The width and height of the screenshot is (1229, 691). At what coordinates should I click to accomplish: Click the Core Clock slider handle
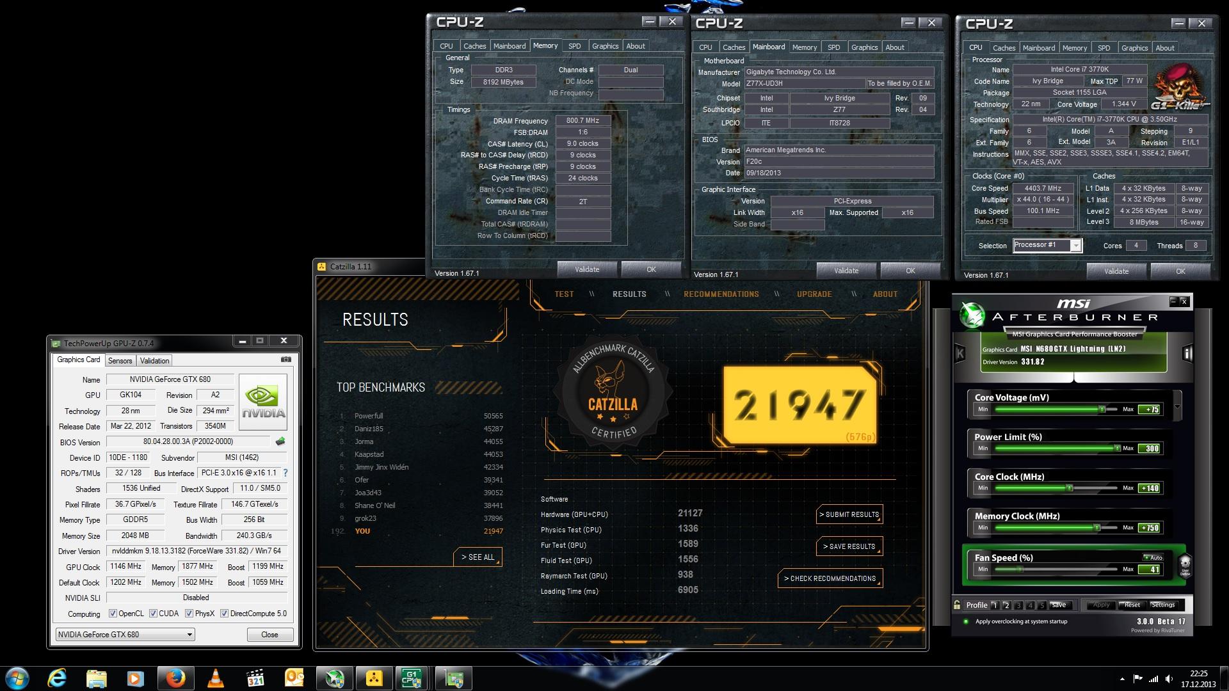(1069, 488)
